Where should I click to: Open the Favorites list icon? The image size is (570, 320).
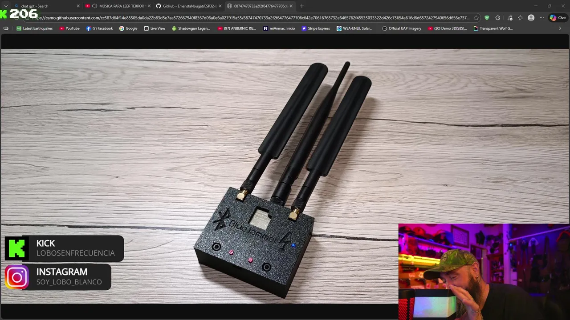click(520, 18)
